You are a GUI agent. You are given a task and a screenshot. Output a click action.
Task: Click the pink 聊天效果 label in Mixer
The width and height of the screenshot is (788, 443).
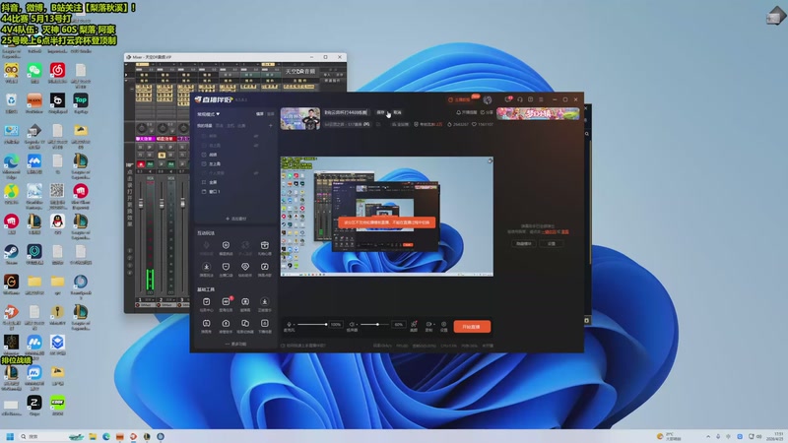click(144, 139)
